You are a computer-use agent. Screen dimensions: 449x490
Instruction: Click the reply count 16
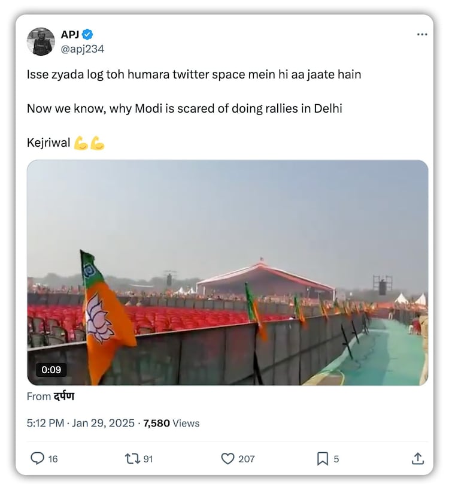53,459
